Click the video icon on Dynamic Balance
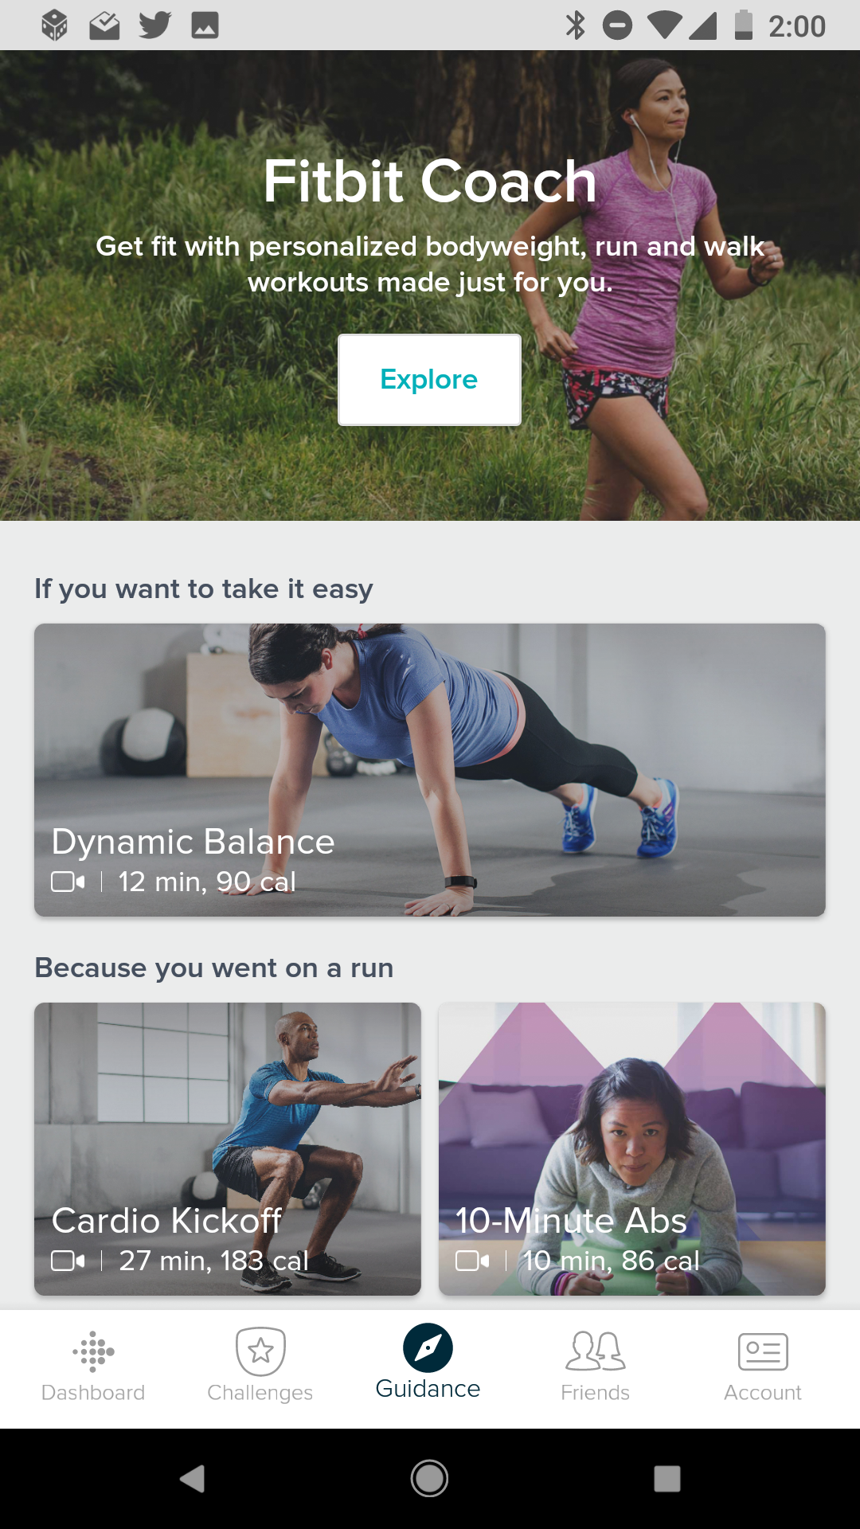 click(68, 882)
